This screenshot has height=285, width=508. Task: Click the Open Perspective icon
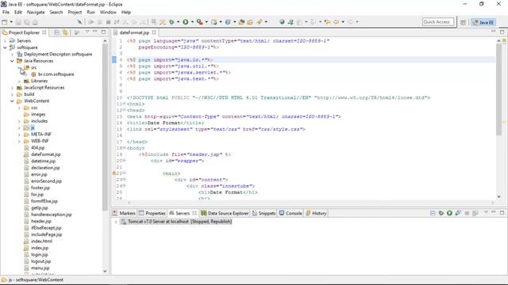464,22
